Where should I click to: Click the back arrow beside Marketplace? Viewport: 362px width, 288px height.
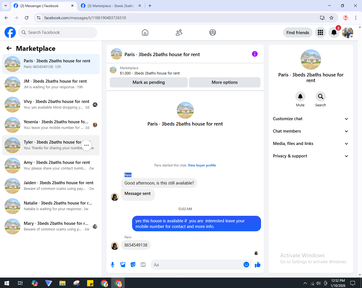[x=9, y=48]
